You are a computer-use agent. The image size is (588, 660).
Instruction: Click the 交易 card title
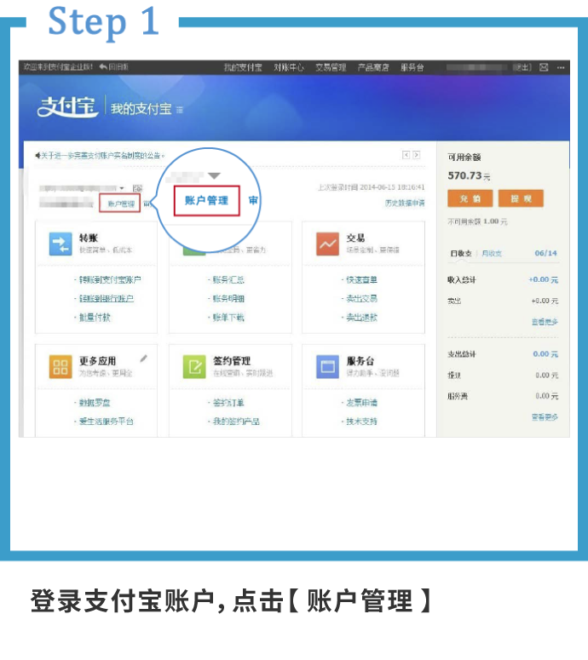coord(355,238)
